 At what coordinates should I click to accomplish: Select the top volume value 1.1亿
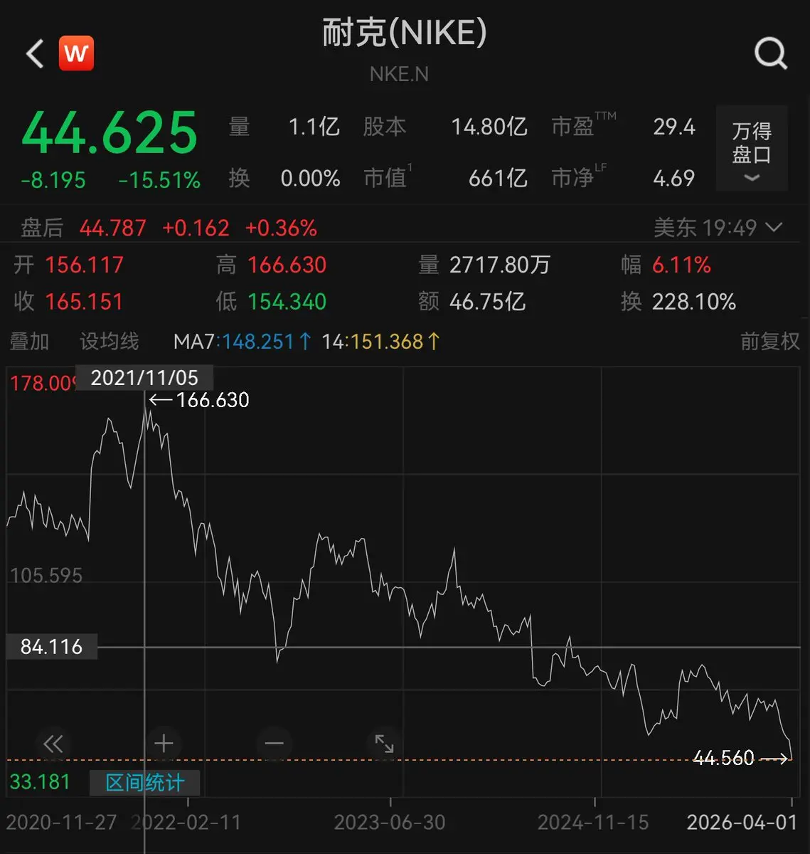coord(314,127)
